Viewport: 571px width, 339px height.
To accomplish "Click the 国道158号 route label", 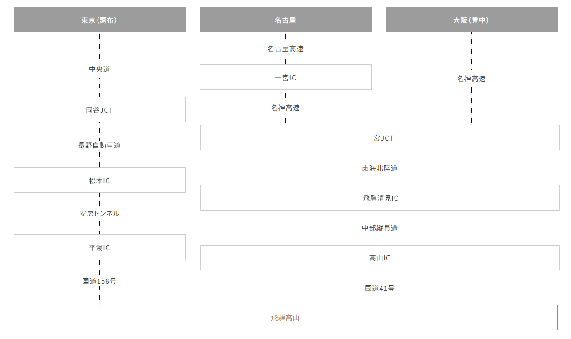I will [x=99, y=281].
